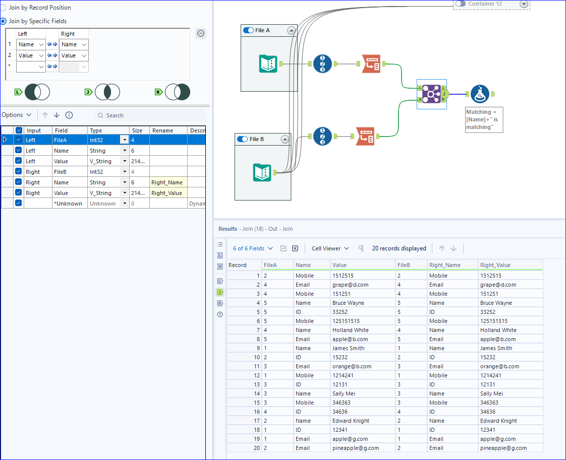Open the Options menu in the configuration panel
The height and width of the screenshot is (460, 566).
coord(16,115)
